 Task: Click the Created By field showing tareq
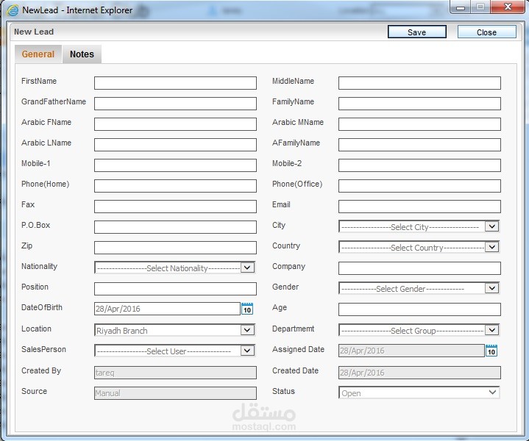[175, 373]
